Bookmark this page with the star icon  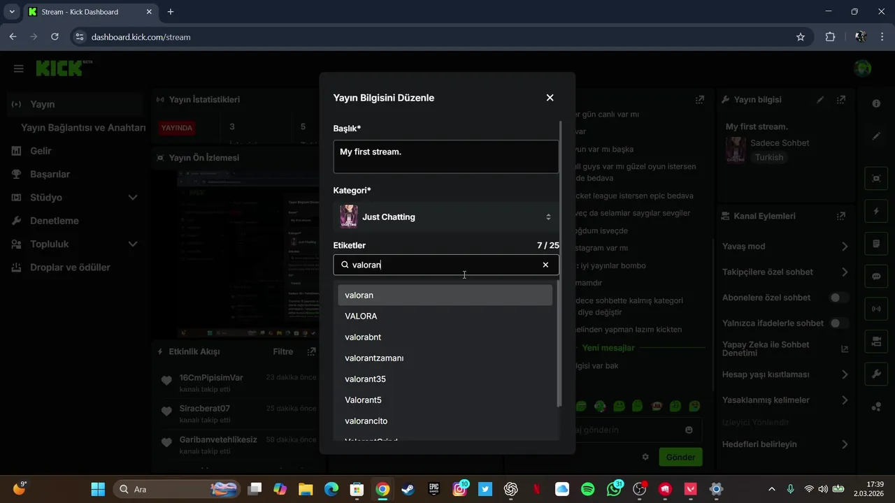[801, 37]
